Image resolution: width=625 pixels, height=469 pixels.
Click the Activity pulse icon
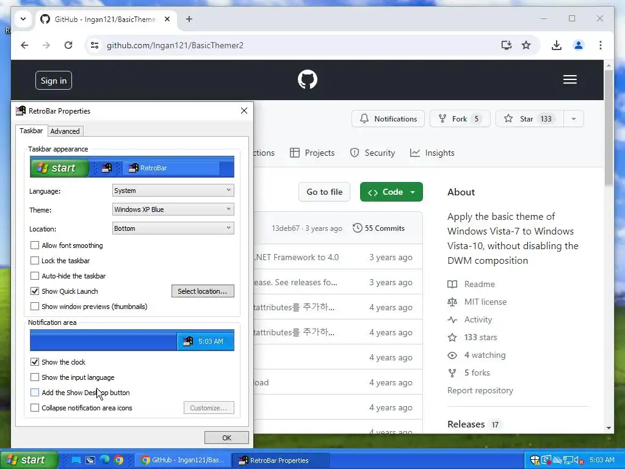pos(452,319)
